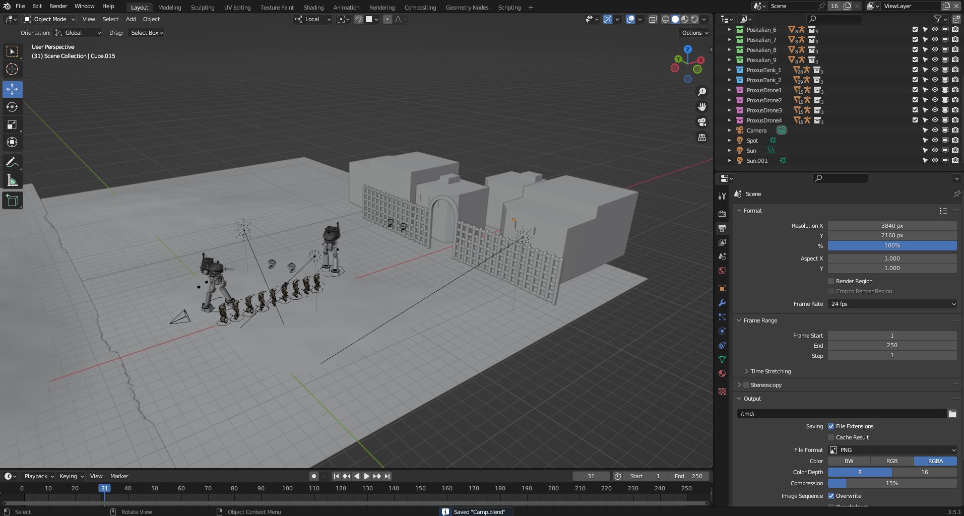
Task: Switch to the Geometry Nodes workspace tab
Action: [x=467, y=7]
